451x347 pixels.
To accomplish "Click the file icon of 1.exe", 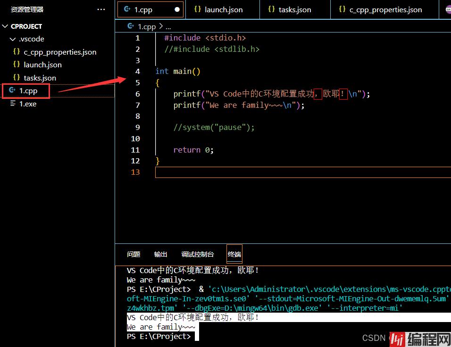I will click(x=13, y=104).
